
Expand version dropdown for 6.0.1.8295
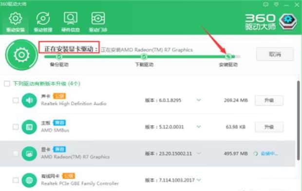click(x=199, y=100)
